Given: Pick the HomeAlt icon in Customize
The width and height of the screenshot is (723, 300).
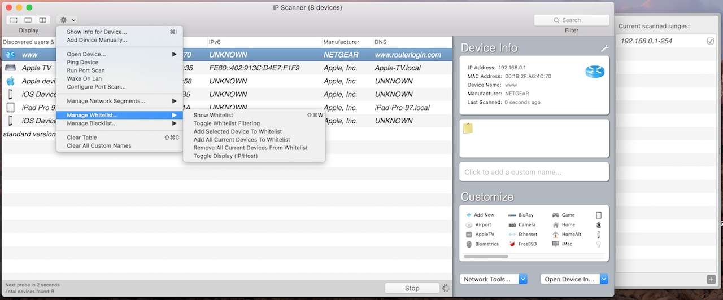Looking at the screenshot, I should point(556,234).
